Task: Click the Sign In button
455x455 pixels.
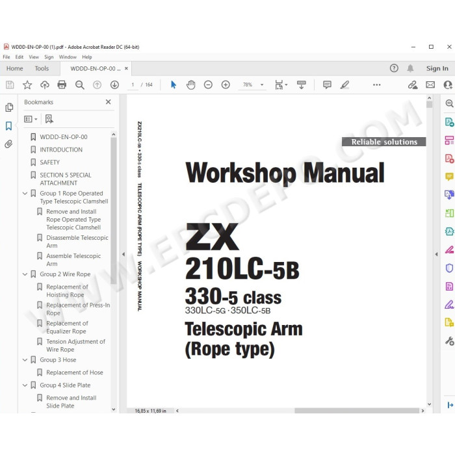Action: pyautogui.click(x=437, y=68)
